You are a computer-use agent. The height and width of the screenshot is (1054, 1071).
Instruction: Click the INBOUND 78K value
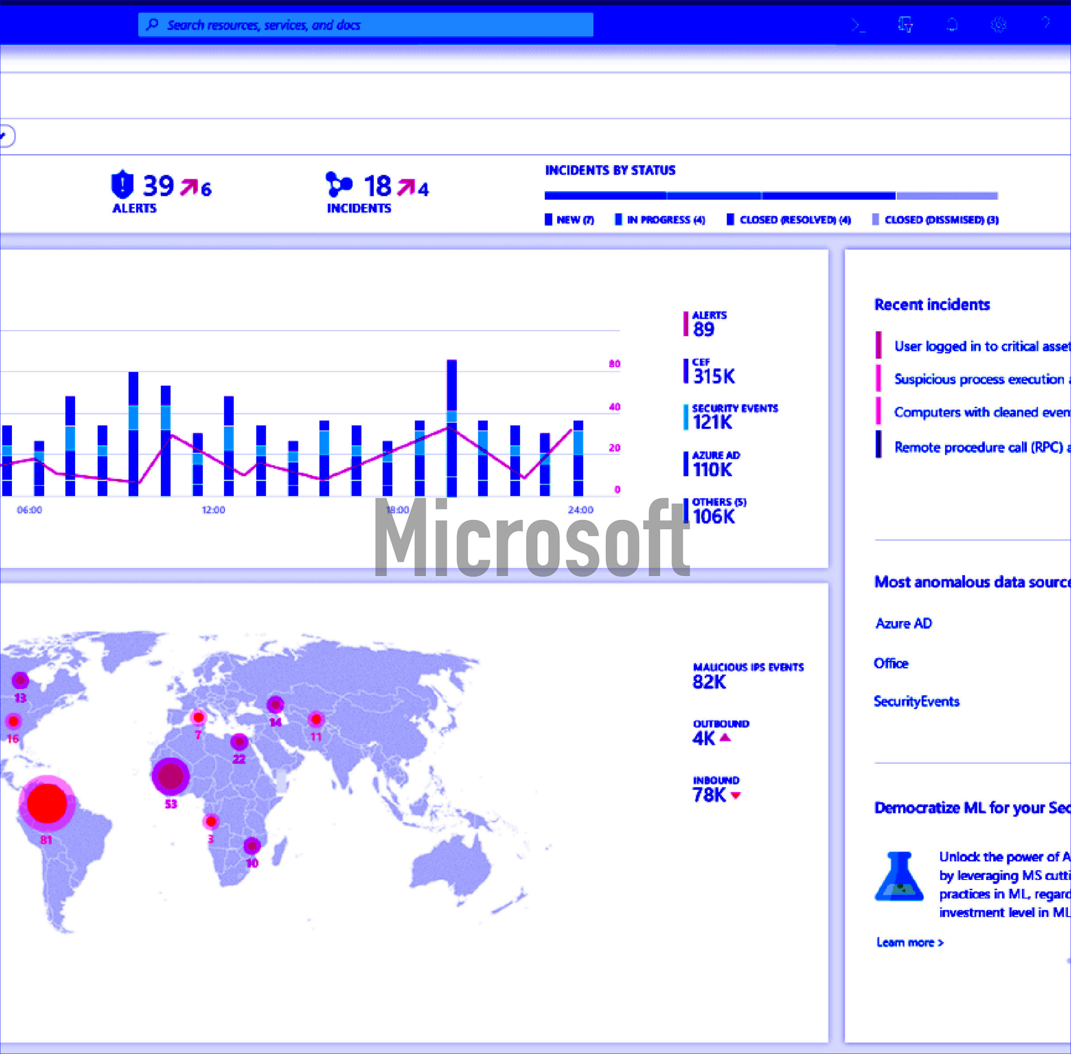pos(709,795)
